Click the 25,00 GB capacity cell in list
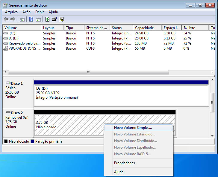This screenshot has height=177, width=218. click(142, 38)
